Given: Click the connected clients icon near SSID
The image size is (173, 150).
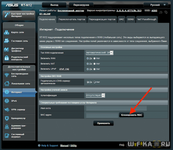Looking at the screenshot, I should click(x=161, y=12).
